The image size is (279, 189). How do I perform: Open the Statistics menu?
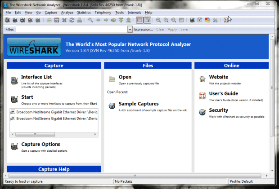click(x=84, y=13)
